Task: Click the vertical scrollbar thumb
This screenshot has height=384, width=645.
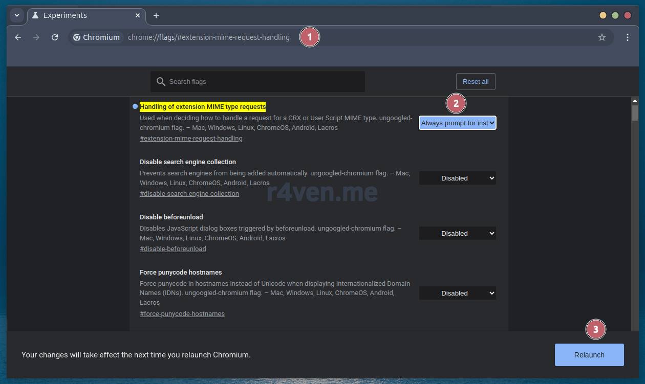Action: [635, 112]
